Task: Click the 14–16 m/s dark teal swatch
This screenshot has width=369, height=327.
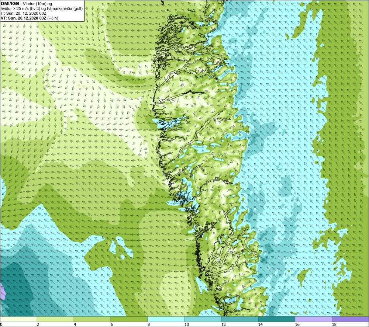Action: pyautogui.click(x=276, y=319)
